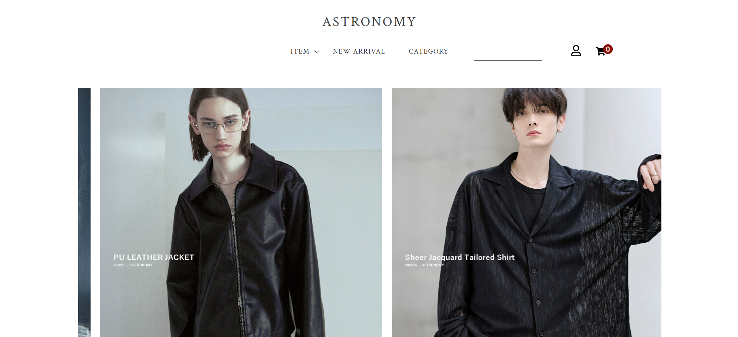738x337 pixels.
Task: Focus the search input field
Action: (508, 53)
